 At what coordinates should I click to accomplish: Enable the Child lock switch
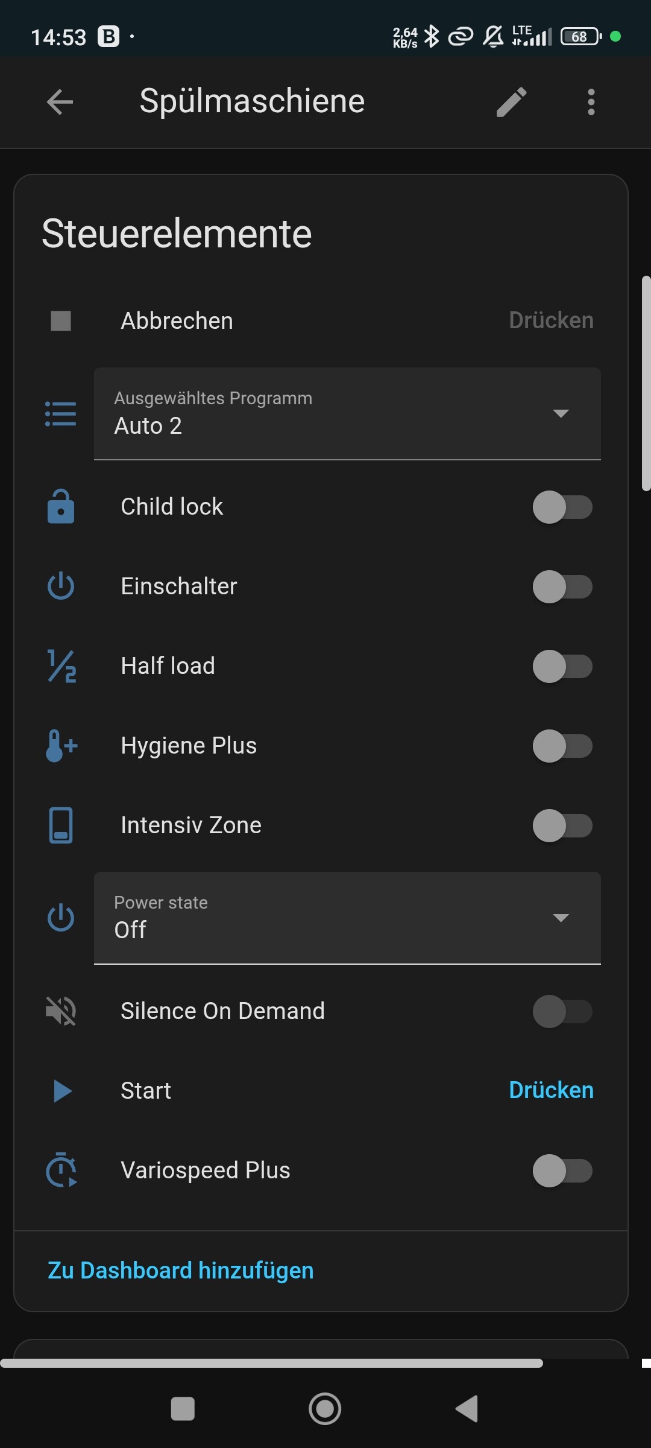562,507
